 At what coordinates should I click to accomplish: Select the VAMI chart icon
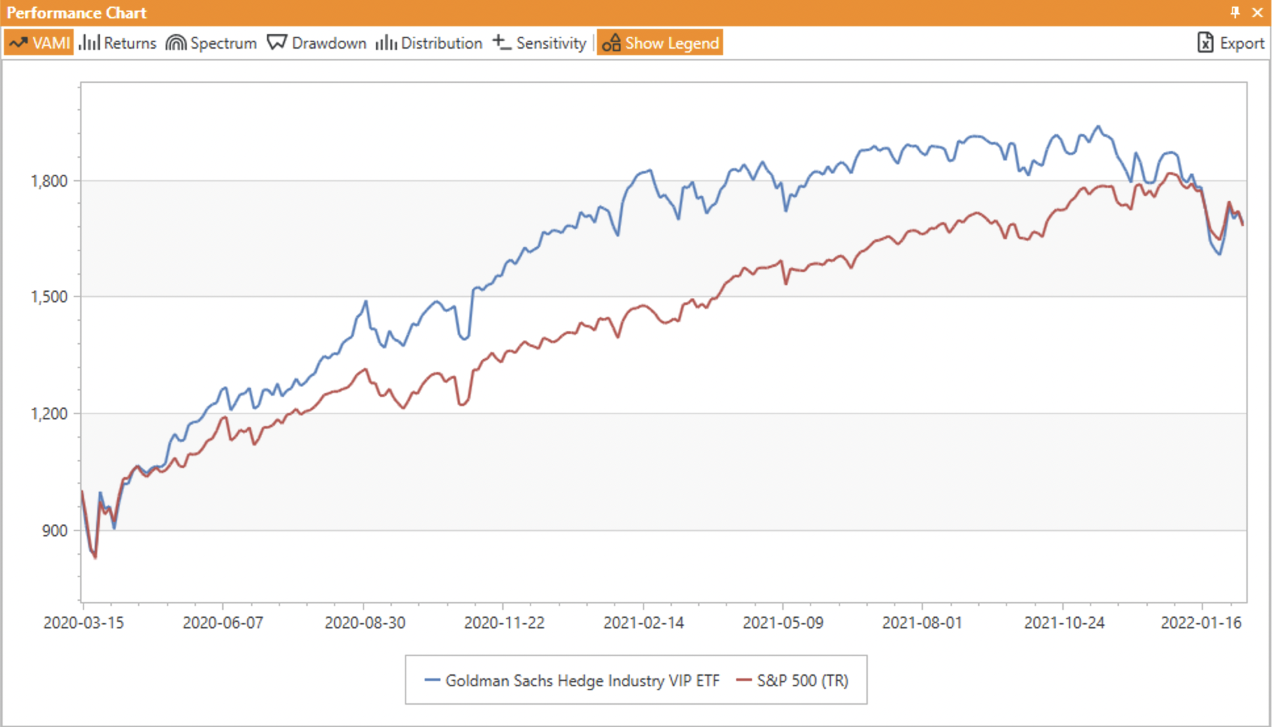click(x=18, y=43)
